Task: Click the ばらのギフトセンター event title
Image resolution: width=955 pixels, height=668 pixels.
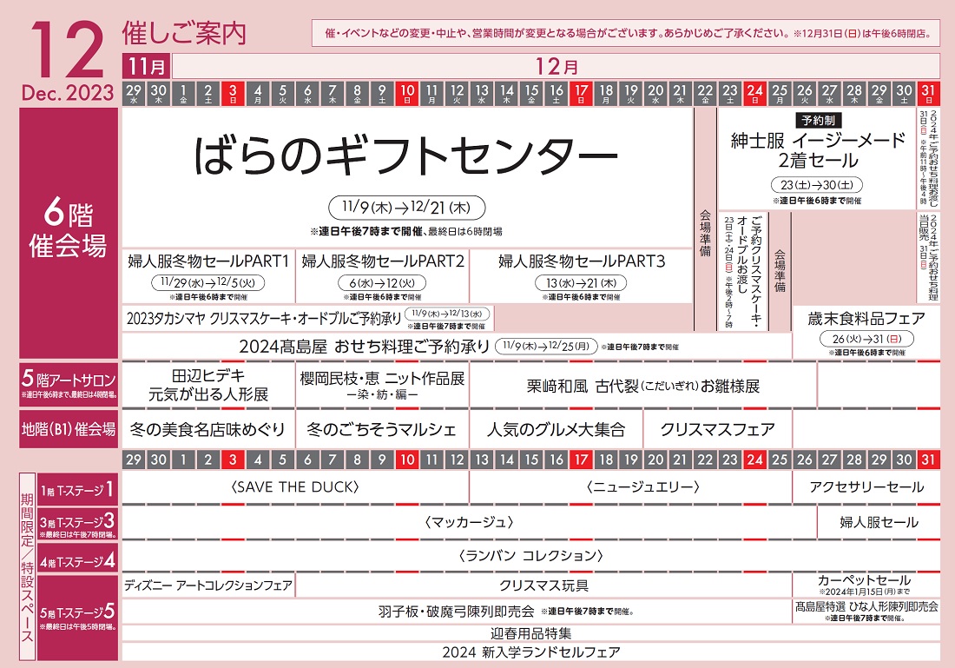Action: point(406,155)
